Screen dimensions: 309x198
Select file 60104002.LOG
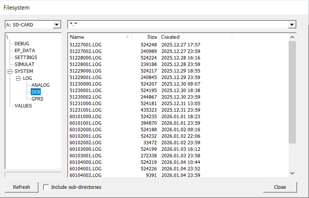86,175
